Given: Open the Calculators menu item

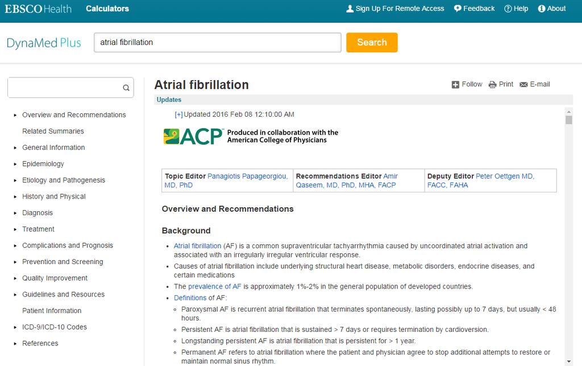Looking at the screenshot, I should pyautogui.click(x=107, y=9).
